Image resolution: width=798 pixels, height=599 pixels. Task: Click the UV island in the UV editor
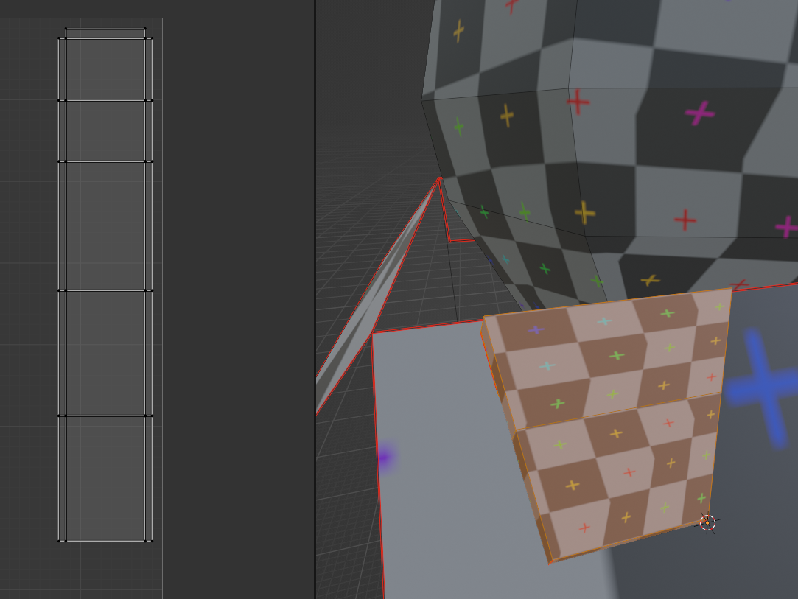click(105, 285)
